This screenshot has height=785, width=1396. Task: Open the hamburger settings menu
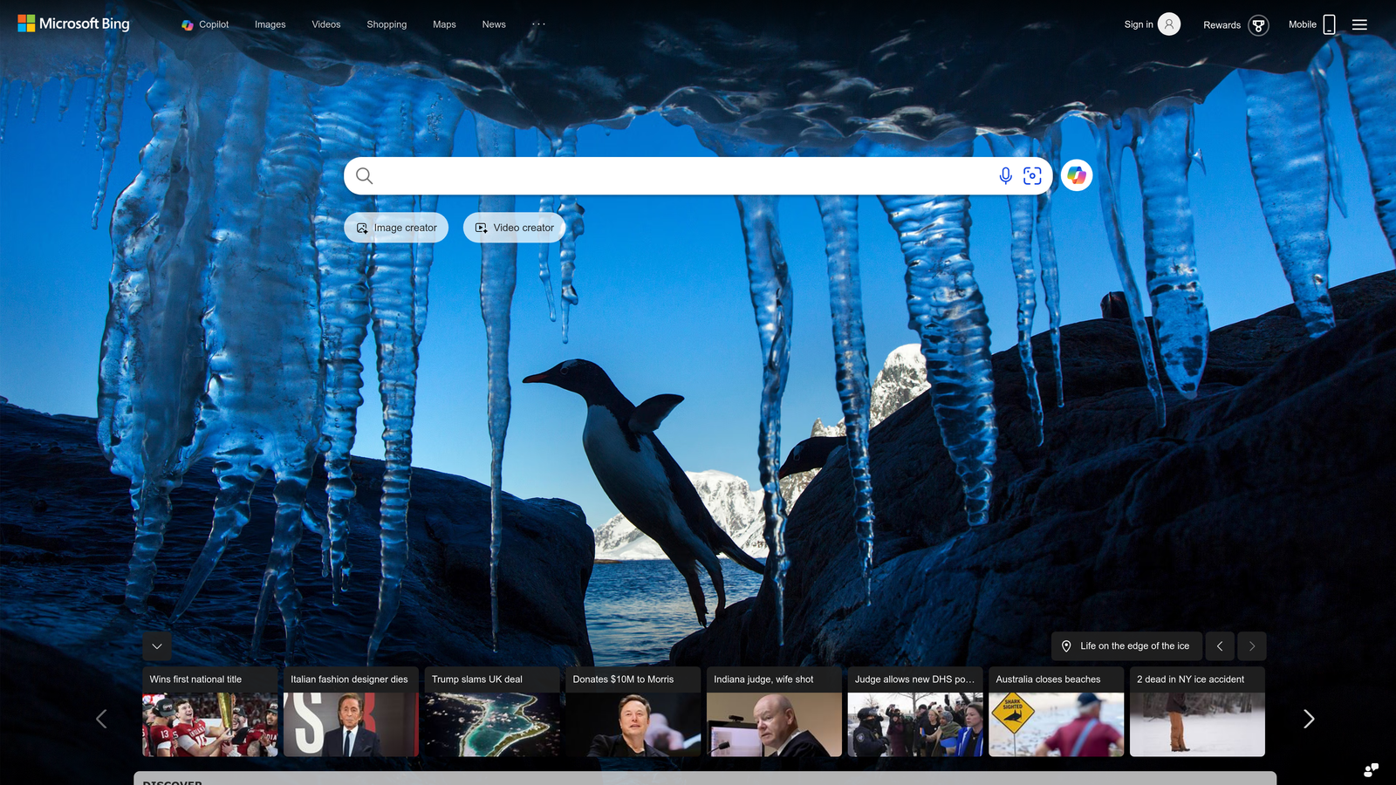click(1359, 24)
